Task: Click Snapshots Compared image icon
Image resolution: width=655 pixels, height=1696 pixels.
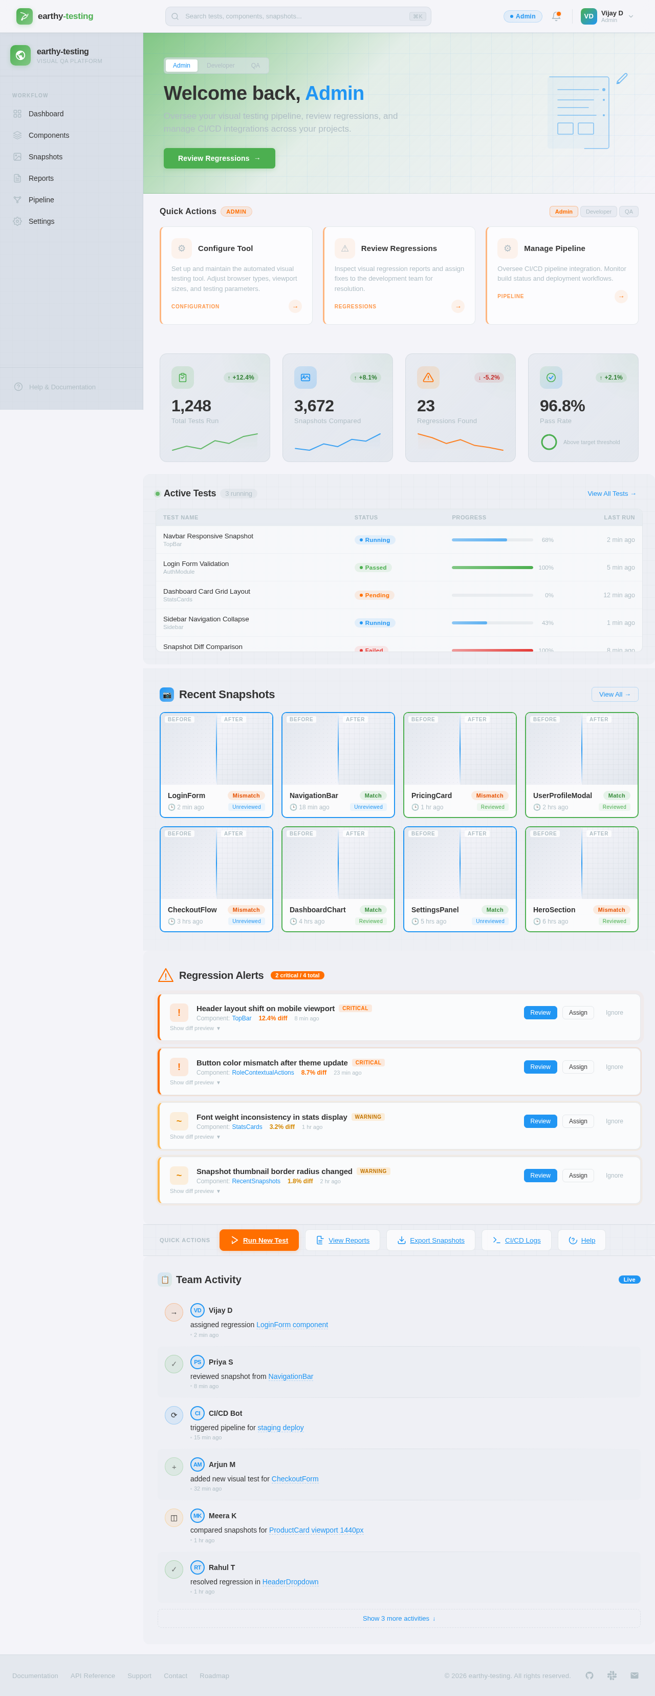Action: point(305,377)
